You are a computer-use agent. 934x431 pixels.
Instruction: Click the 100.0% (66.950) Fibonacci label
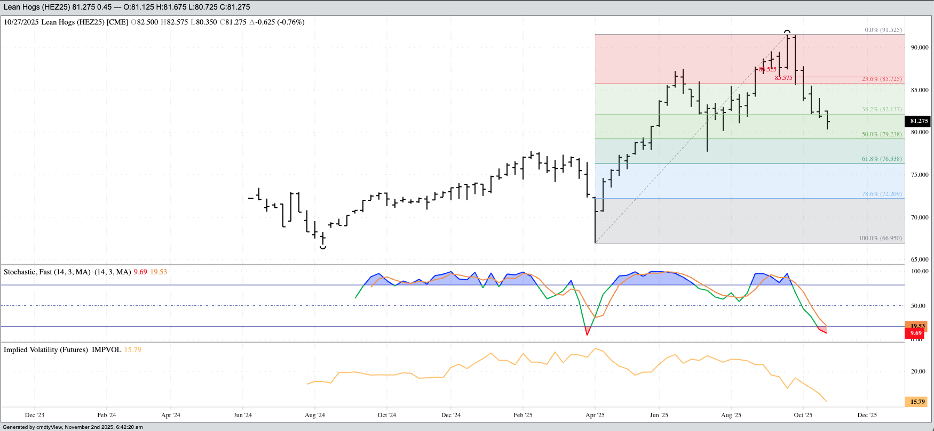tap(880, 238)
